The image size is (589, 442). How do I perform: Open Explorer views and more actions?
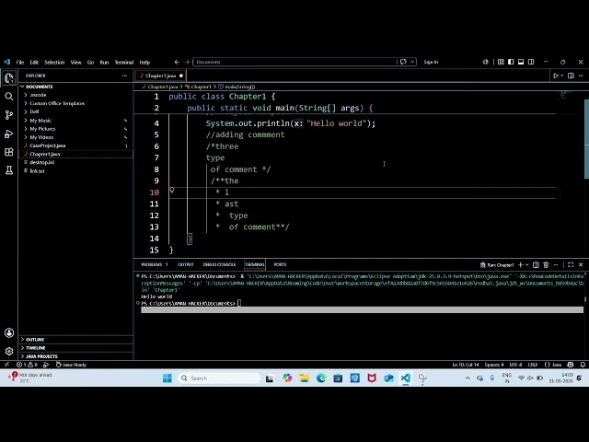pos(124,76)
